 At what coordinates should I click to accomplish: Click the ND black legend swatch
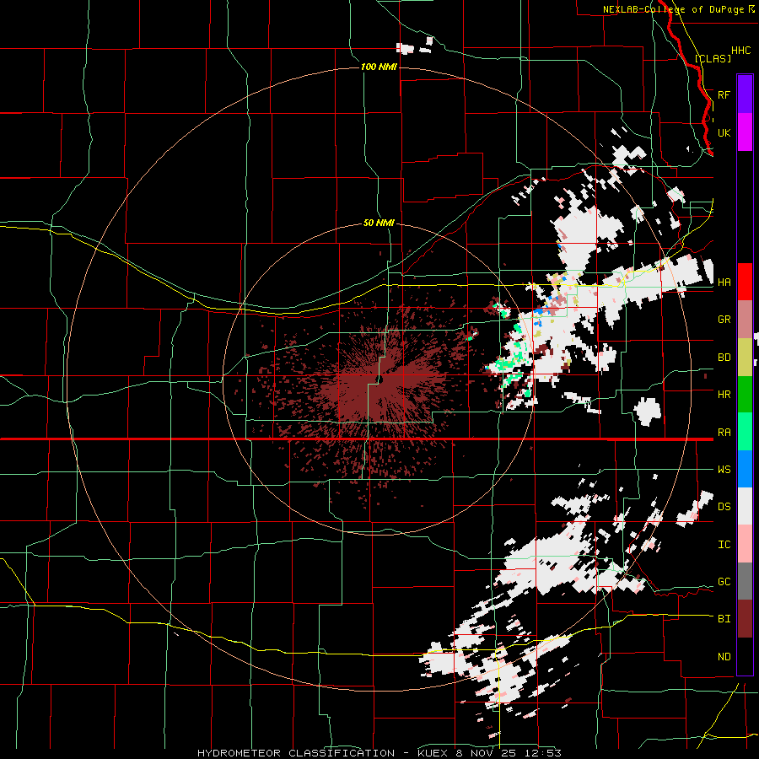(745, 656)
